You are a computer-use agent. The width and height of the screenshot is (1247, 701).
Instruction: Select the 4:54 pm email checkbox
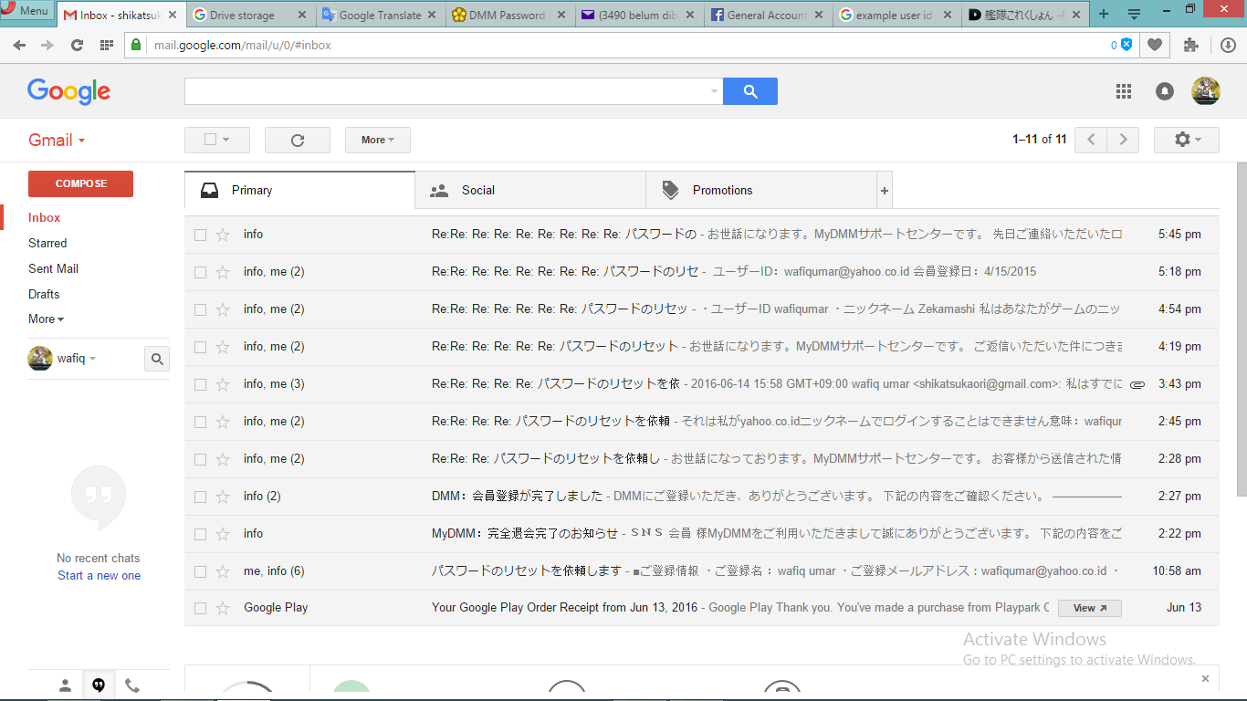(x=200, y=309)
